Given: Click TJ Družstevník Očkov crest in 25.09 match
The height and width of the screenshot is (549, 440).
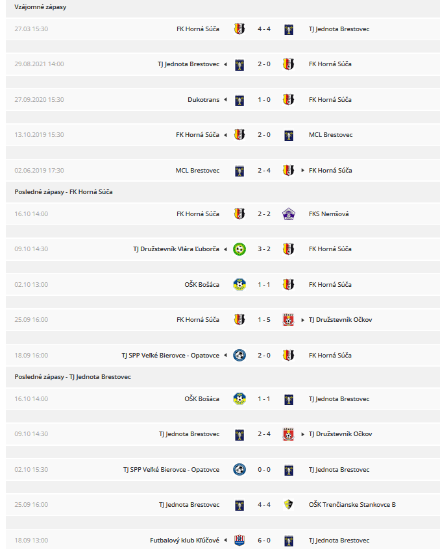Looking at the screenshot, I should tap(288, 320).
